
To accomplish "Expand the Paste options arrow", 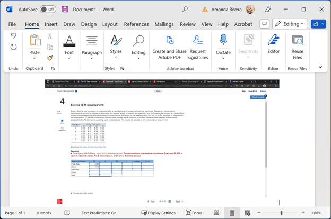I will 34,58.
